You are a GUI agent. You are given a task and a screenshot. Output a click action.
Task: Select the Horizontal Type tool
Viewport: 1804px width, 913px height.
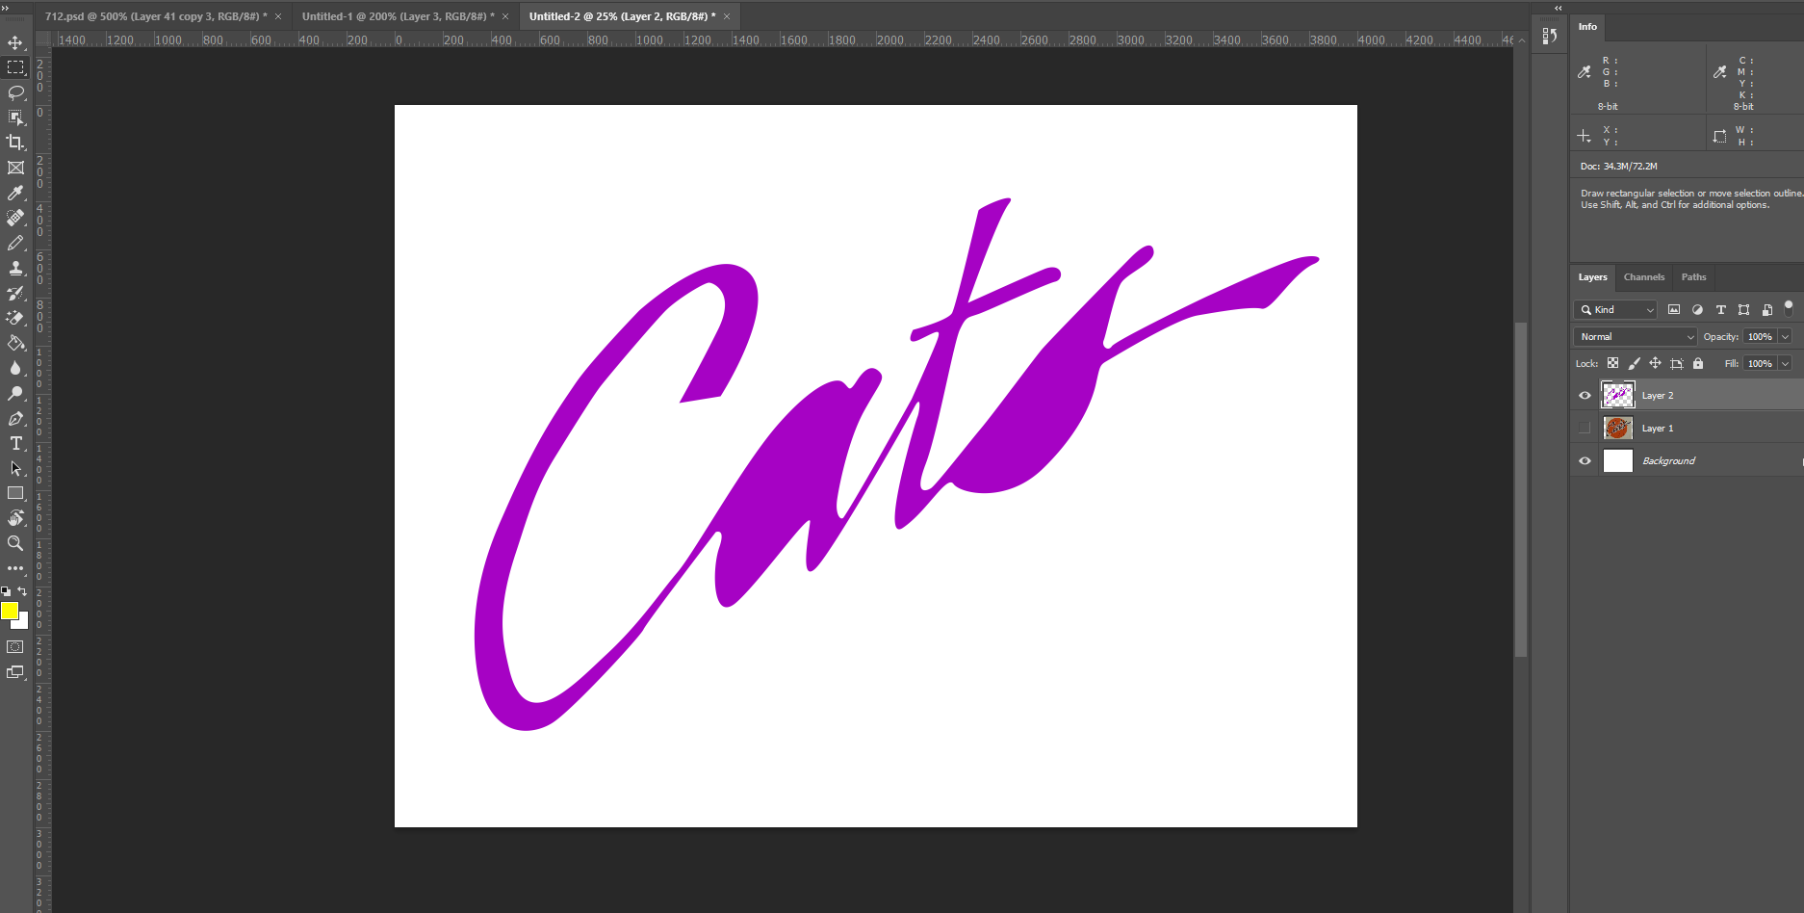point(15,443)
